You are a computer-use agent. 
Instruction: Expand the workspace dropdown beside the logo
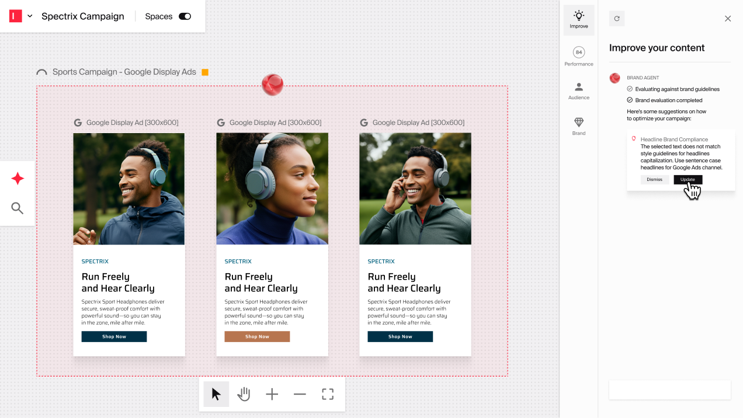(x=28, y=16)
